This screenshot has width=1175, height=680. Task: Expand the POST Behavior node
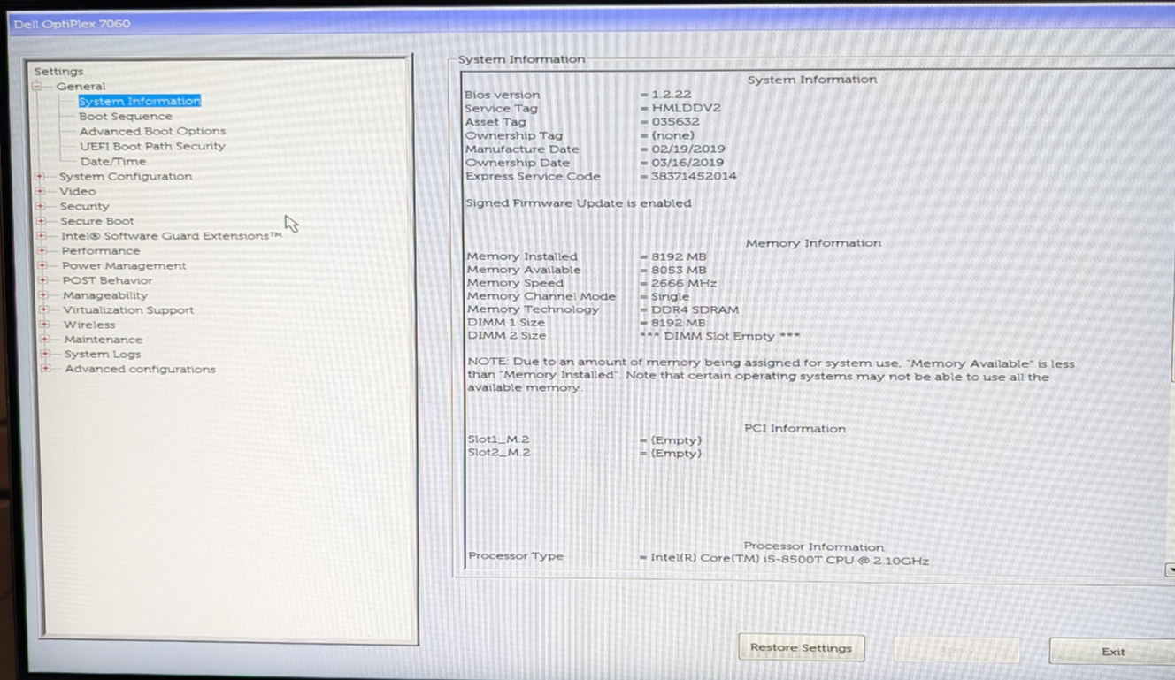coord(42,281)
